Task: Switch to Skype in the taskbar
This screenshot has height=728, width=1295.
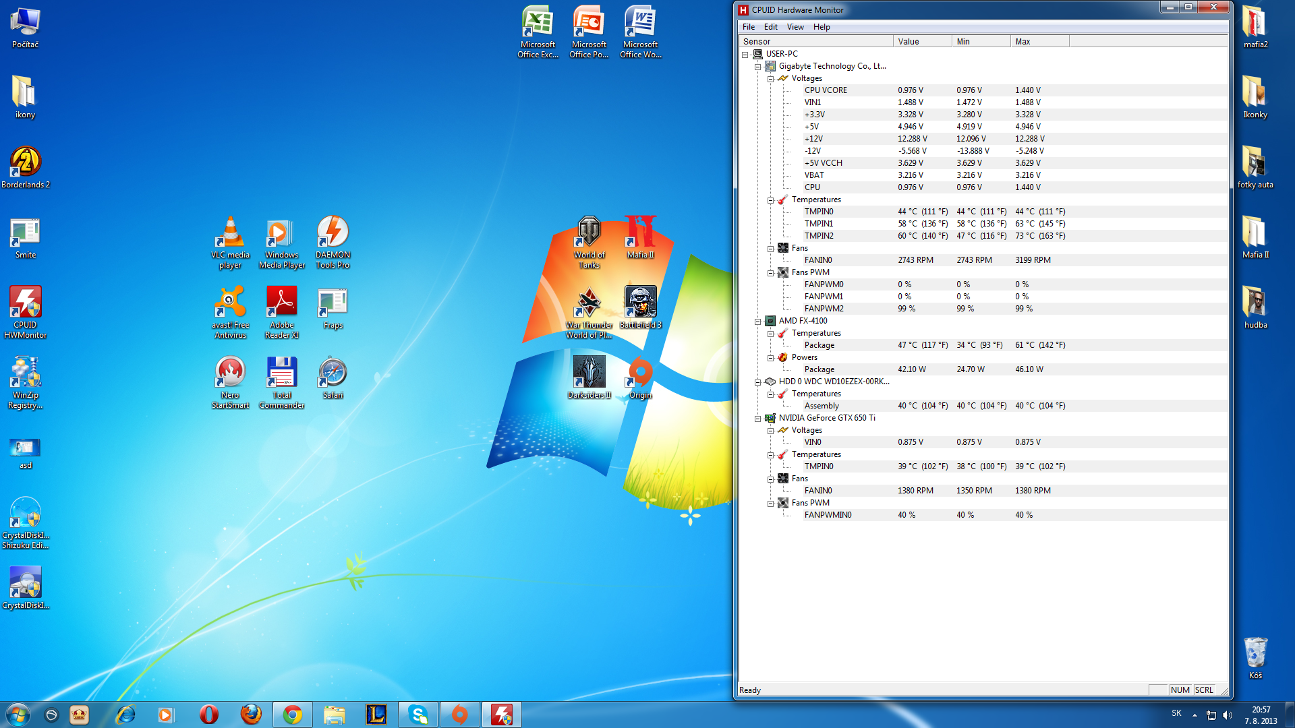Action: 418,715
